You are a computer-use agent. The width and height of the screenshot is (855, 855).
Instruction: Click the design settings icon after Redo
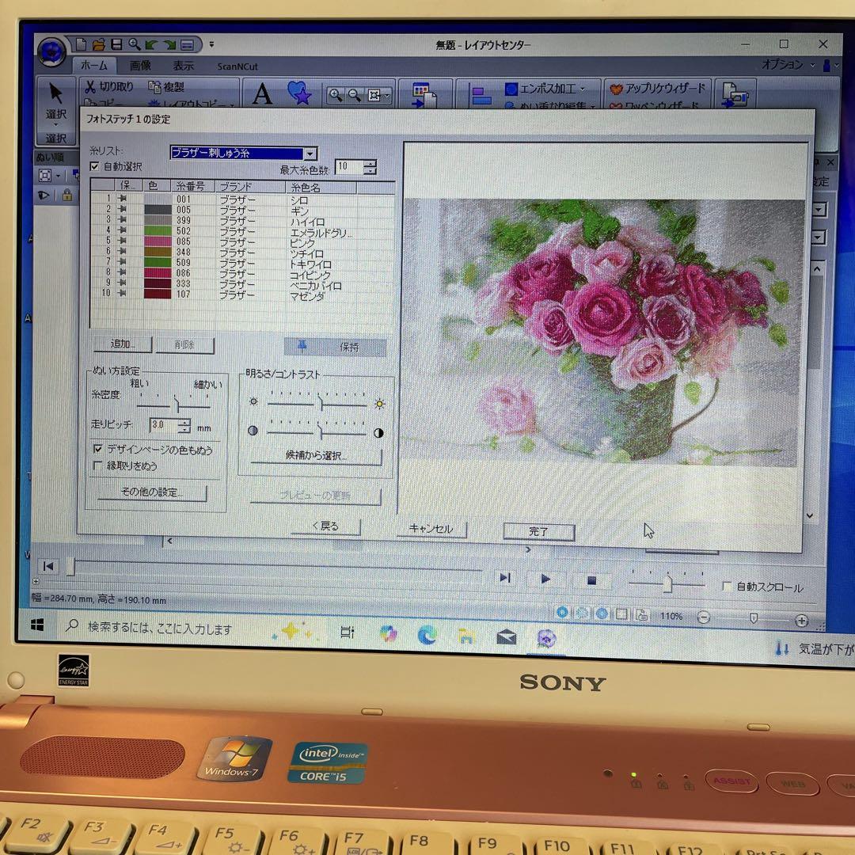pyautogui.click(x=187, y=44)
